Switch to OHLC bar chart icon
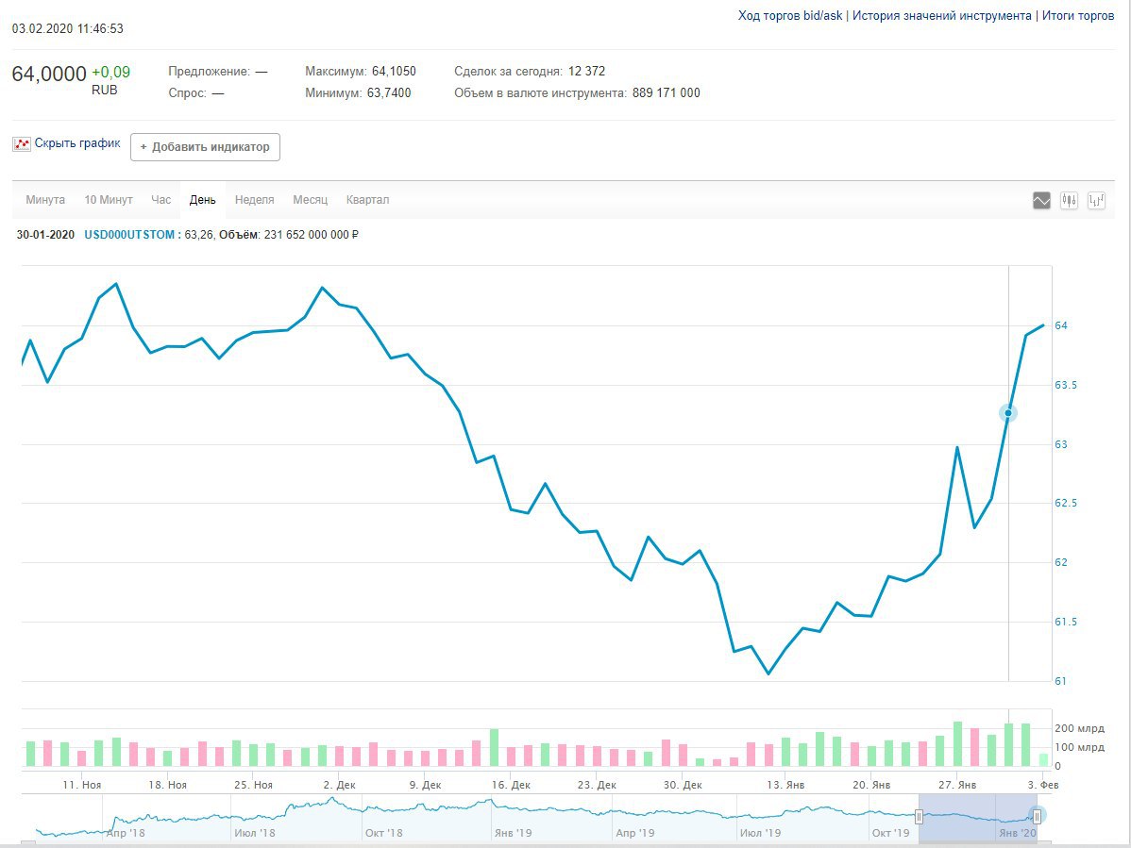The height and width of the screenshot is (848, 1131). pyautogui.click(x=1096, y=200)
